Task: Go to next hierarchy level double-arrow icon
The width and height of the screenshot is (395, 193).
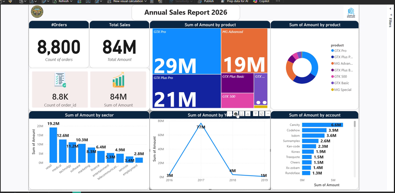Action: (242, 114)
